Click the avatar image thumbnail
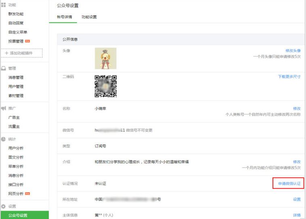The image size is (306, 219). click(x=106, y=58)
